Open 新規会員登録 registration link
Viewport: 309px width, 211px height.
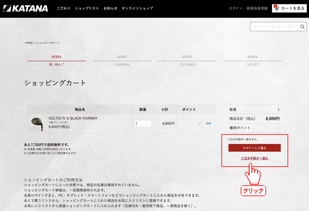[x=257, y=8]
